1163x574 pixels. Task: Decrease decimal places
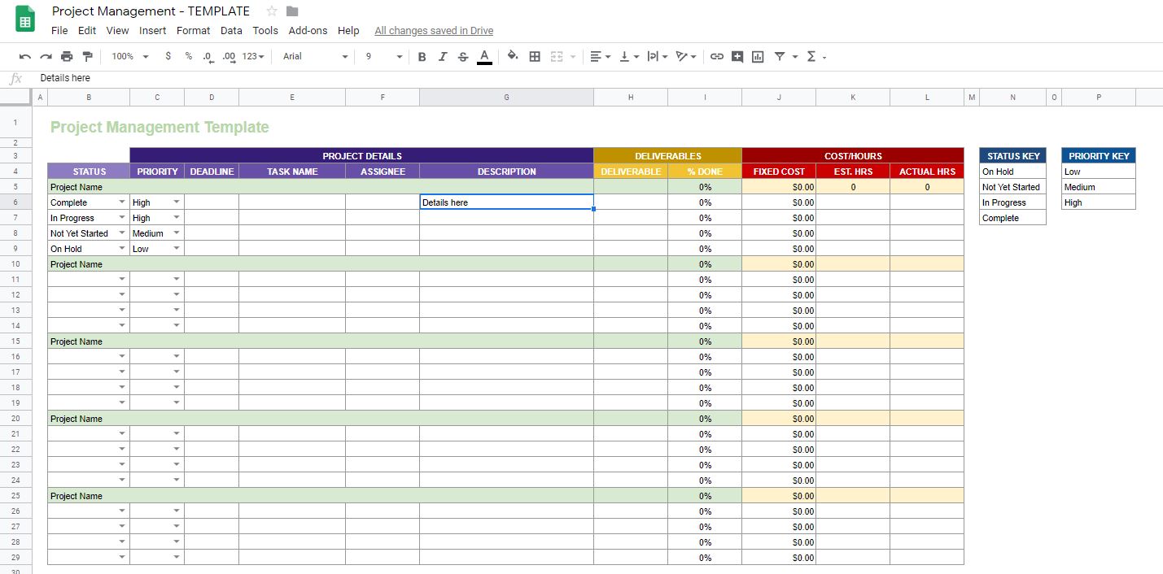[x=208, y=56]
